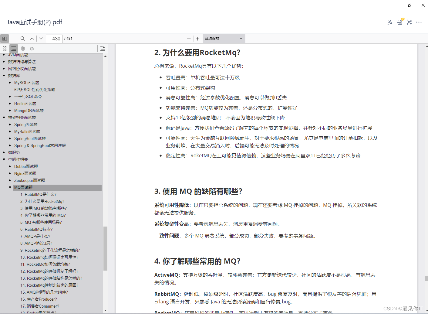428x314 pixels.
Task: Open the three-dot more options menu
Action: click(x=419, y=22)
